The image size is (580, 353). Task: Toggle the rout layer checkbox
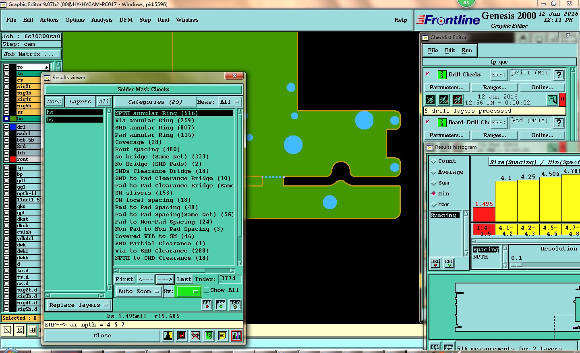coord(6,159)
